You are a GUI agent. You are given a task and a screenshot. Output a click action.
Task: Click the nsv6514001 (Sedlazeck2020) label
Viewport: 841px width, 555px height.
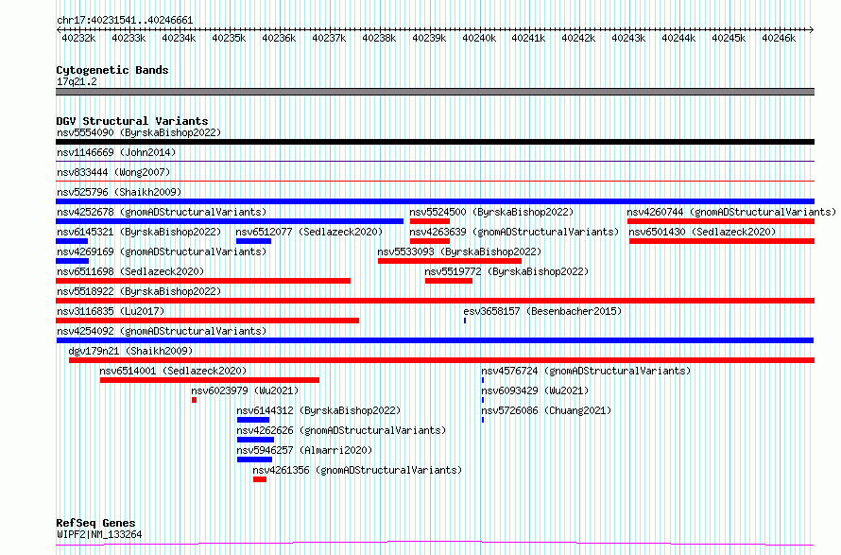pos(173,371)
